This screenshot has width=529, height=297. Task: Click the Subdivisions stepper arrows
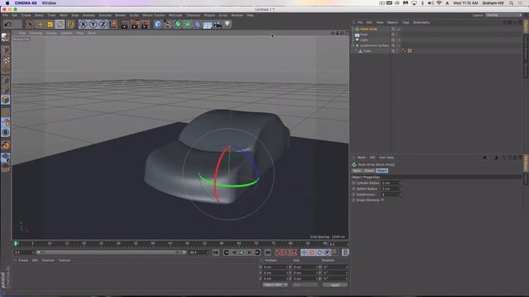point(400,195)
